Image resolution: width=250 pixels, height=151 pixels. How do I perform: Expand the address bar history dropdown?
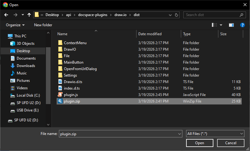click(170, 15)
